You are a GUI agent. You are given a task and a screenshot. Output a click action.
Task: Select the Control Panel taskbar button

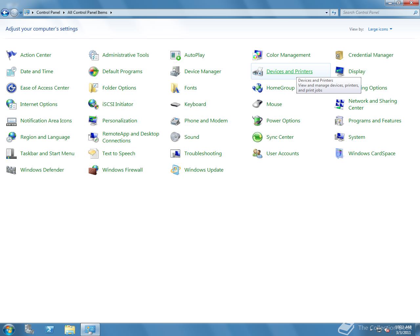90,329
